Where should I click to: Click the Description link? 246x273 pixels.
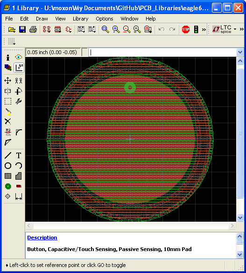pyautogui.click(x=42, y=238)
